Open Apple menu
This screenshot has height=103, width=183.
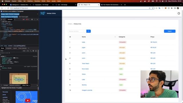[2, 1]
